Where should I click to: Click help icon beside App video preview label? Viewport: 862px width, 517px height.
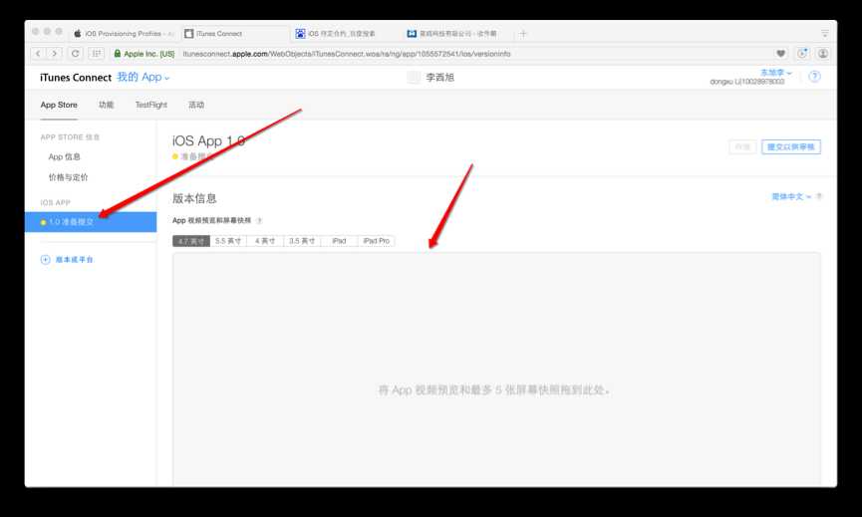(x=259, y=220)
